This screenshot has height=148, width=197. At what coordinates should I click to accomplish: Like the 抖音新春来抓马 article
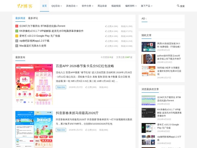tap(91, 130)
